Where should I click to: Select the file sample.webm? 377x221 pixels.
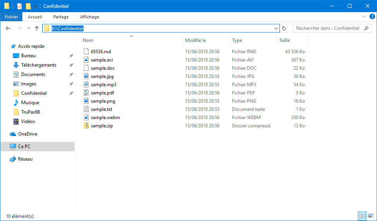point(105,117)
